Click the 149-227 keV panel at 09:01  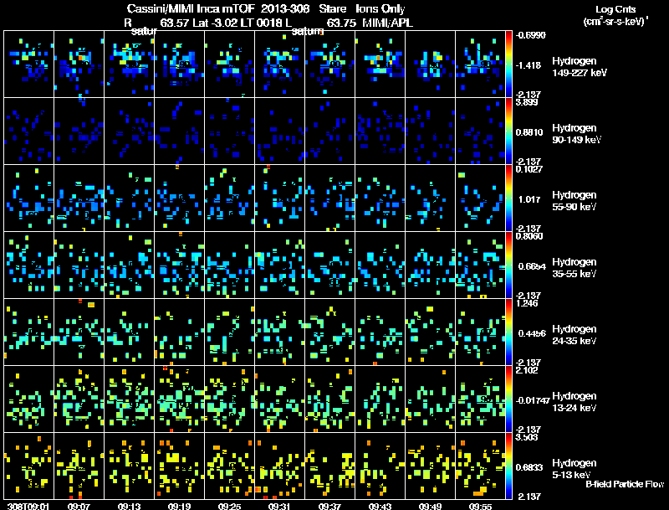pyautogui.click(x=29, y=64)
